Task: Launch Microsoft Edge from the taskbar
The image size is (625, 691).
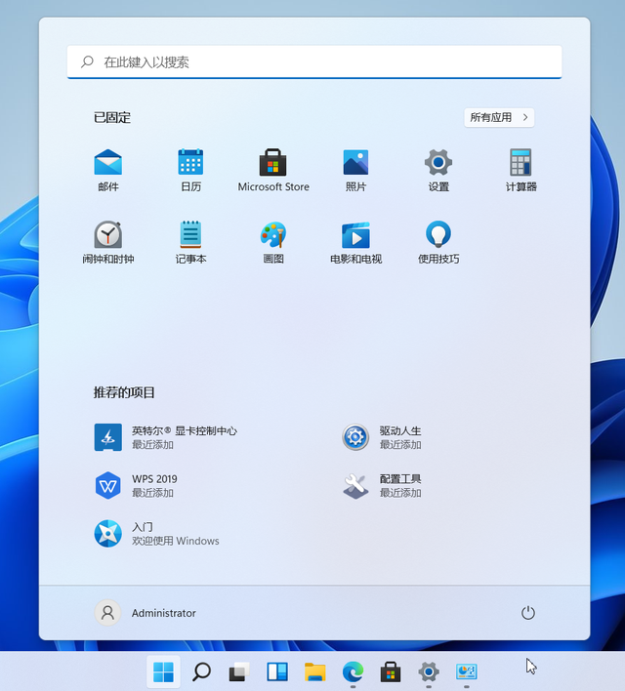Action: point(353,671)
